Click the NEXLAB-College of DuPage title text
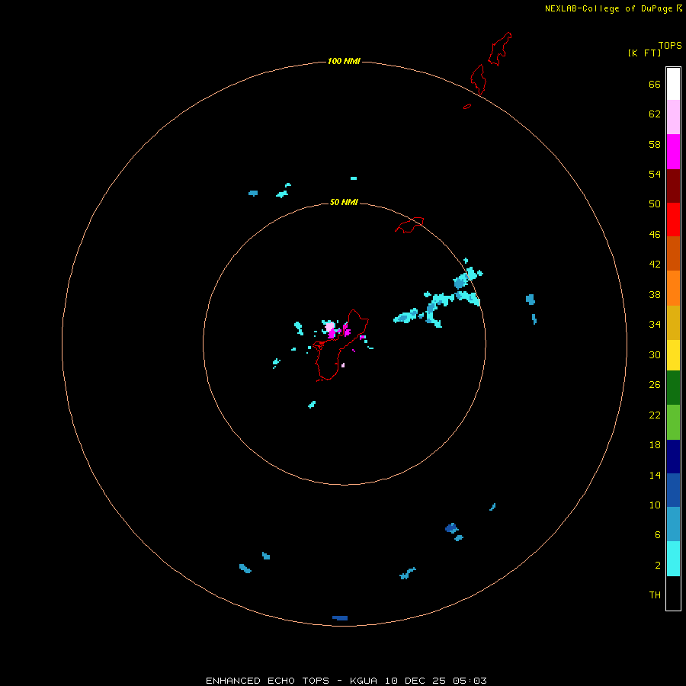The image size is (686, 686). pos(608,8)
